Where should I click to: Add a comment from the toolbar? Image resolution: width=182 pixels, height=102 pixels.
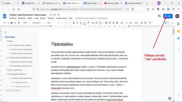(97, 23)
